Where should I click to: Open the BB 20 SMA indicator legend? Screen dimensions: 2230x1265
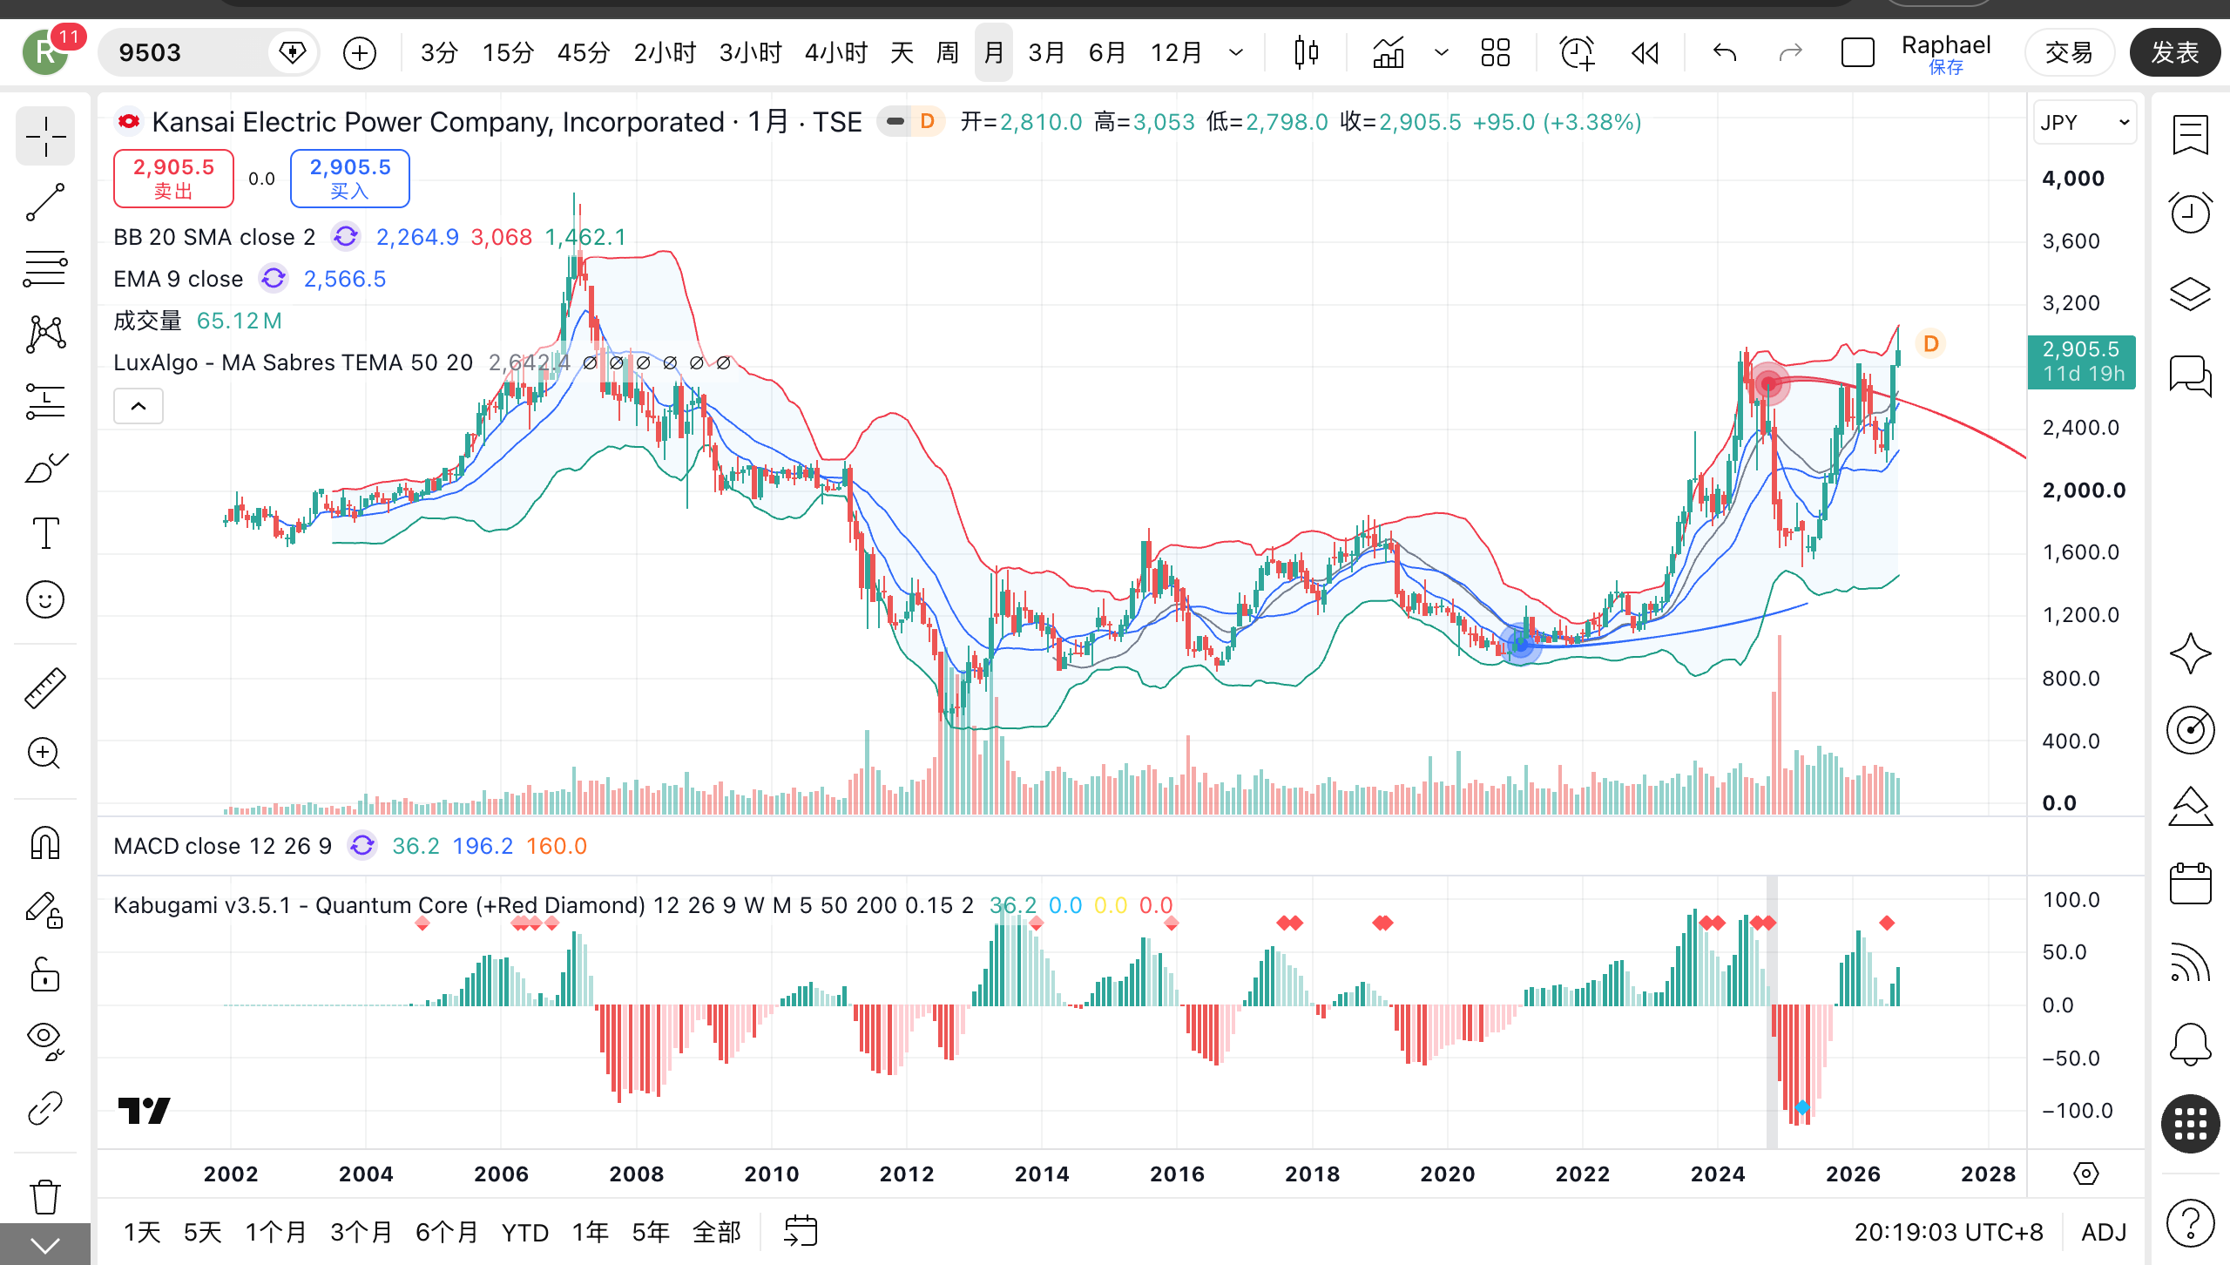(x=214, y=237)
